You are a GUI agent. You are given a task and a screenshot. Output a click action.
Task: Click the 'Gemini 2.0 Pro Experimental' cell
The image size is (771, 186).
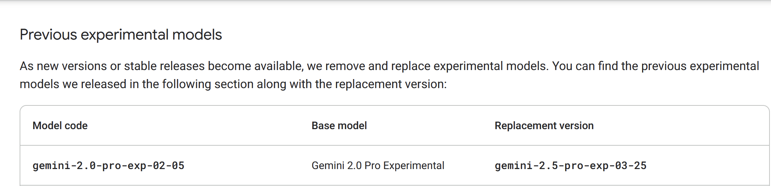point(378,166)
